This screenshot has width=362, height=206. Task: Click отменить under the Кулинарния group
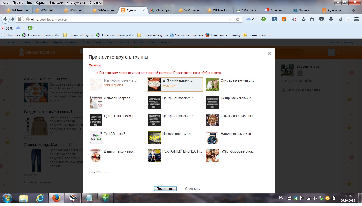coord(169,86)
